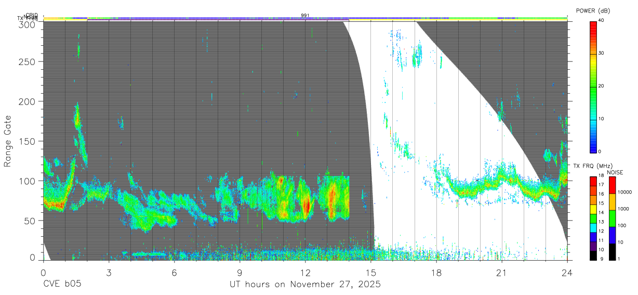The image size is (638, 295).
Task: Click the 250 label on the range gate axis
Action: (x=28, y=61)
